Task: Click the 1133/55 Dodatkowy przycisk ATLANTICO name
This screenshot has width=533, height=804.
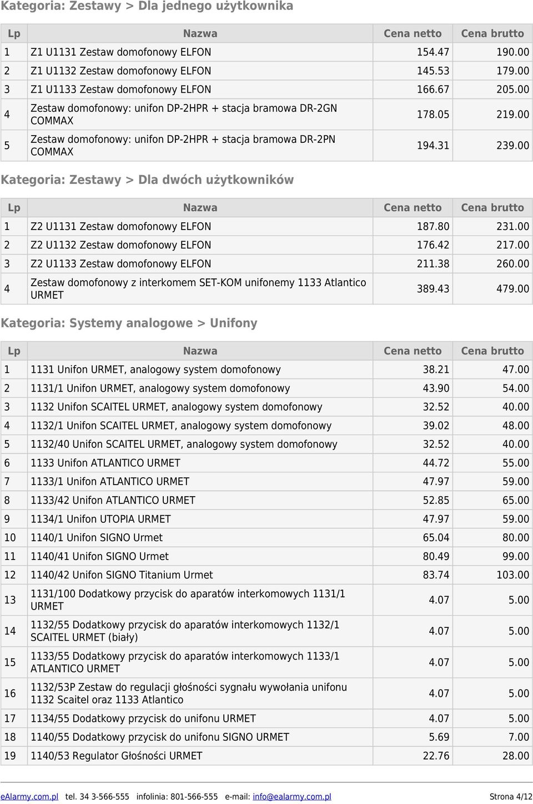Action: coord(185,662)
